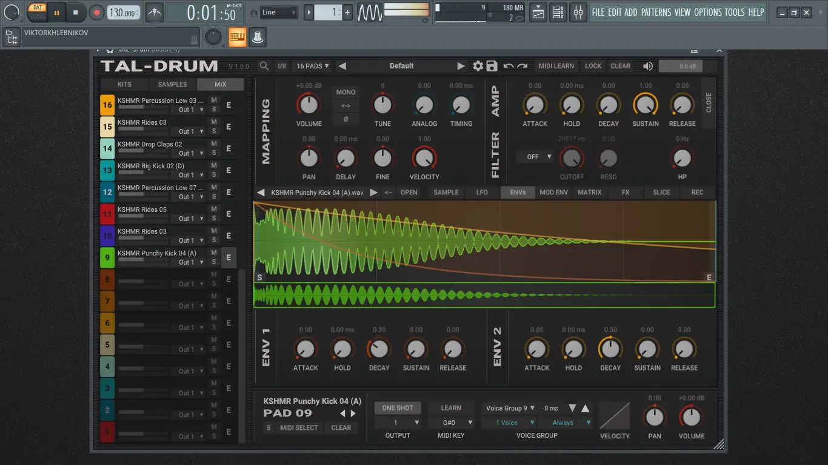Open the metronome settings icon
Viewport: 828px width, 465px height.
pyautogui.click(x=155, y=12)
